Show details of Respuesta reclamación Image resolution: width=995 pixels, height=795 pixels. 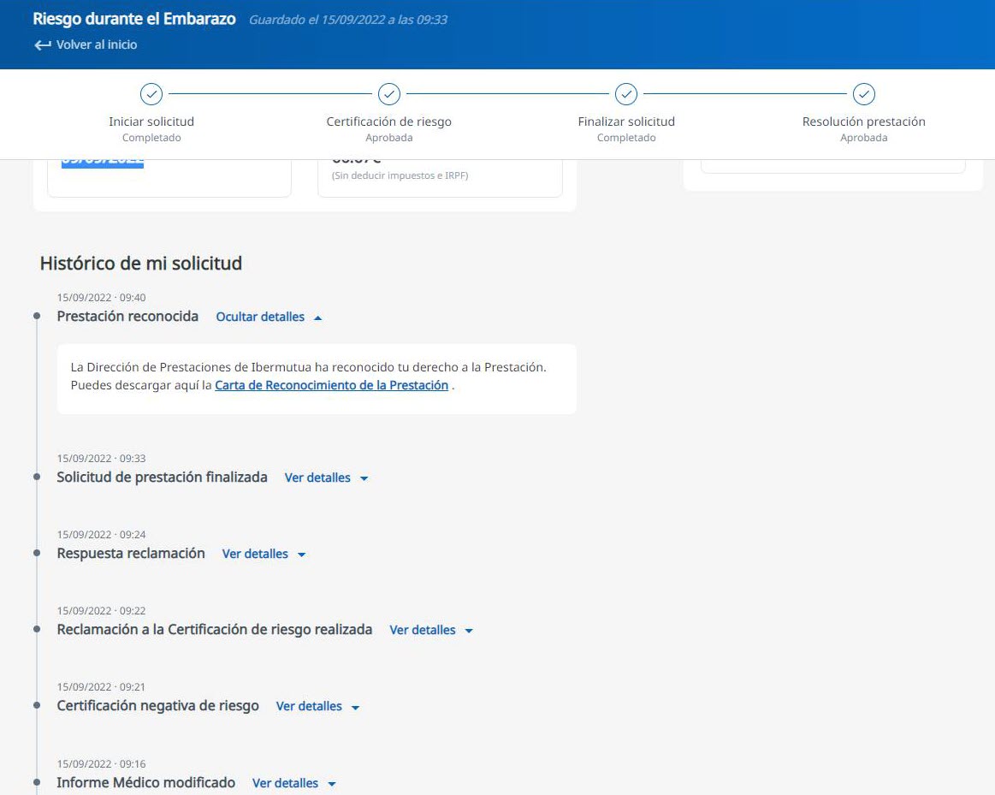(x=255, y=554)
